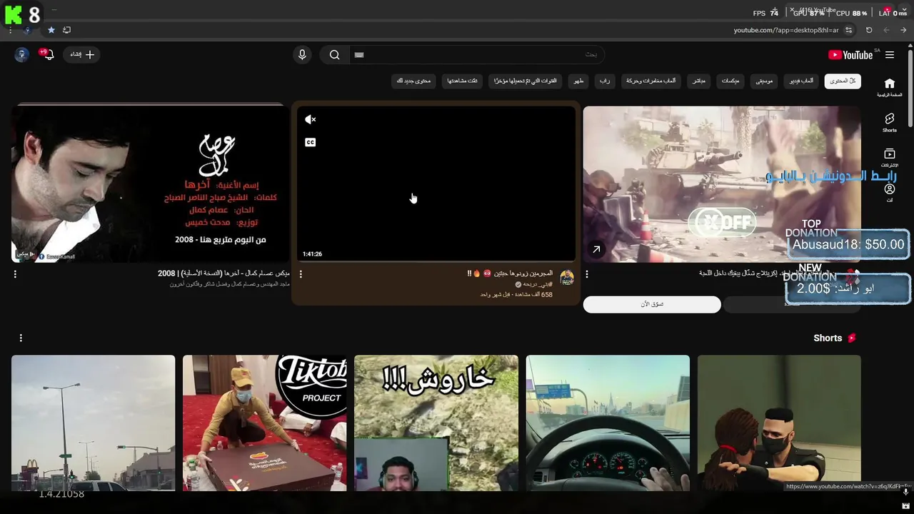The height and width of the screenshot is (514, 914).
Task: Click the youtube.com address bar URL
Action: [x=786, y=30]
